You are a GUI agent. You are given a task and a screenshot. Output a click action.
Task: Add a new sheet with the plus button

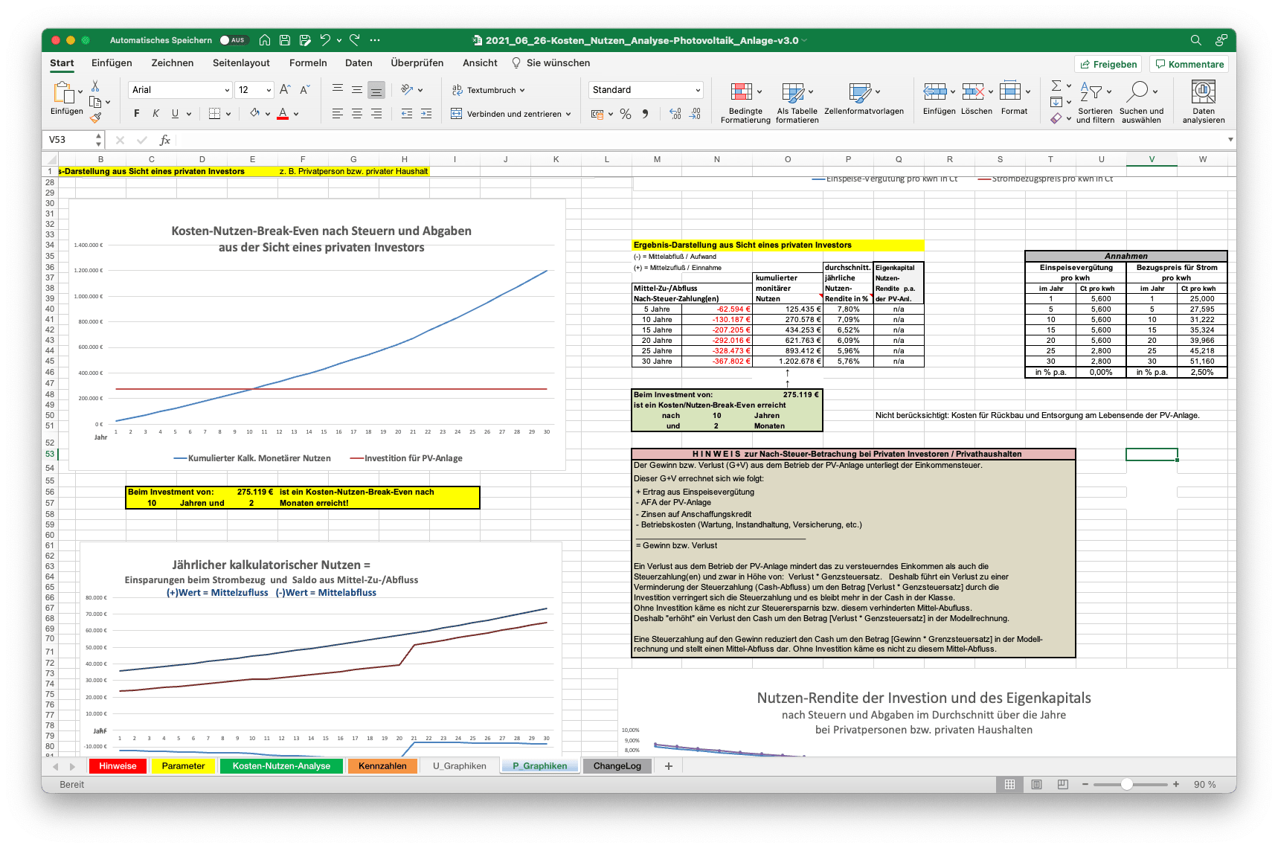pos(669,766)
